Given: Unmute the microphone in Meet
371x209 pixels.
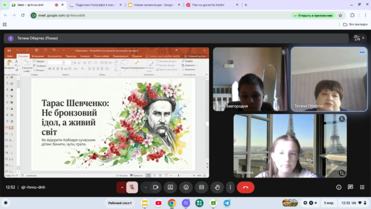Looking at the screenshot, I should 132,187.
